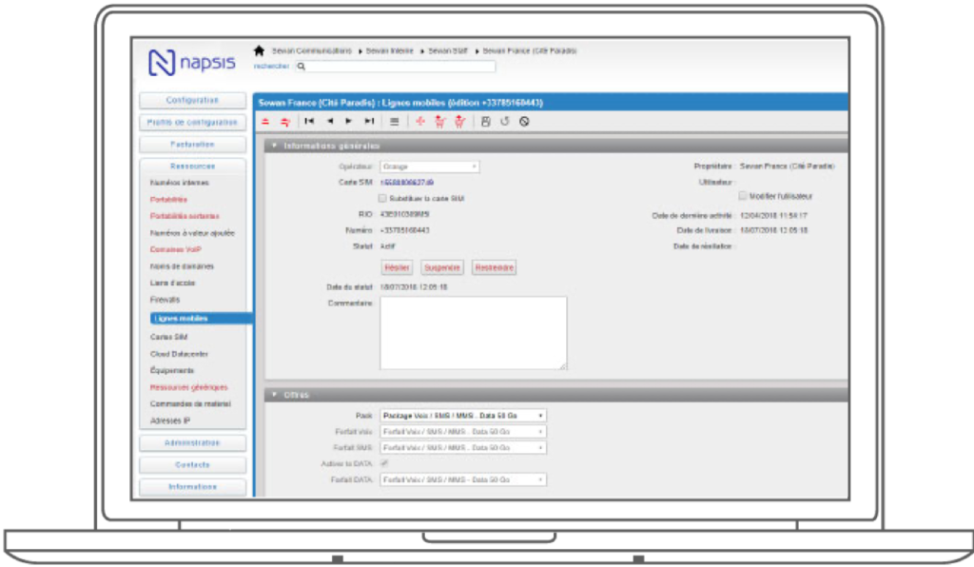Open the Pack dropdown
The height and width of the screenshot is (567, 974).
tap(462, 416)
